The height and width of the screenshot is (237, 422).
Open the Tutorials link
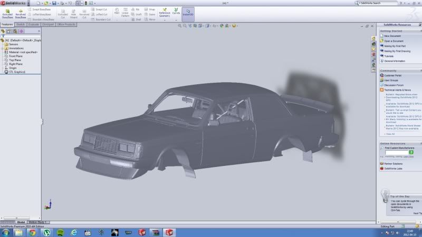[x=389, y=56]
